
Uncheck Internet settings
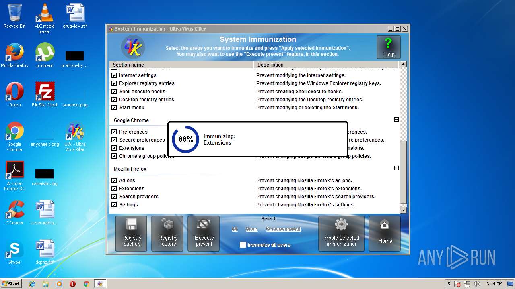114,75
